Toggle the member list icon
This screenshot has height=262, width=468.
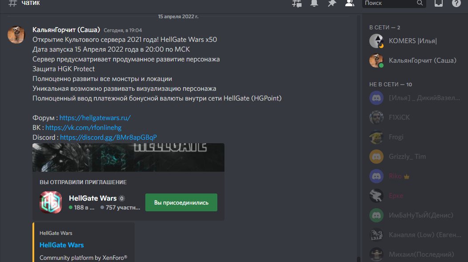click(x=349, y=3)
